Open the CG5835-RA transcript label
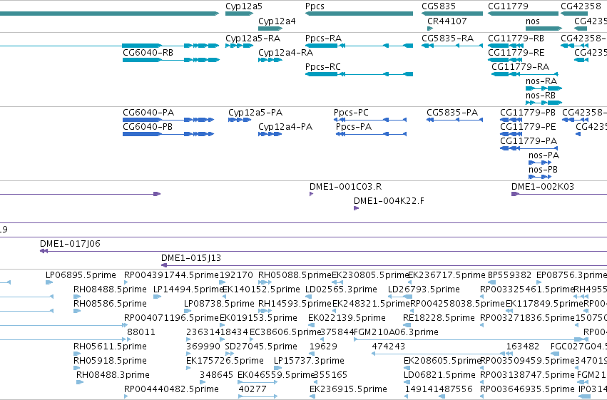Image resolution: width=607 pixels, height=400 pixels. [447, 39]
